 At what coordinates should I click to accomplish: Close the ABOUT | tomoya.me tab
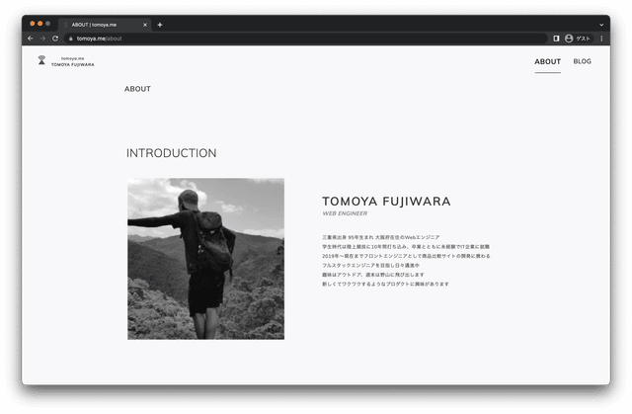pos(145,25)
